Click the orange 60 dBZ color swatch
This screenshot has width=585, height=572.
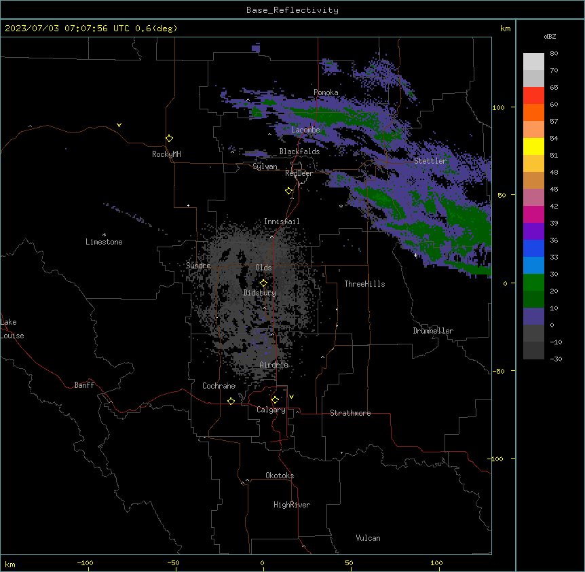tap(533, 112)
